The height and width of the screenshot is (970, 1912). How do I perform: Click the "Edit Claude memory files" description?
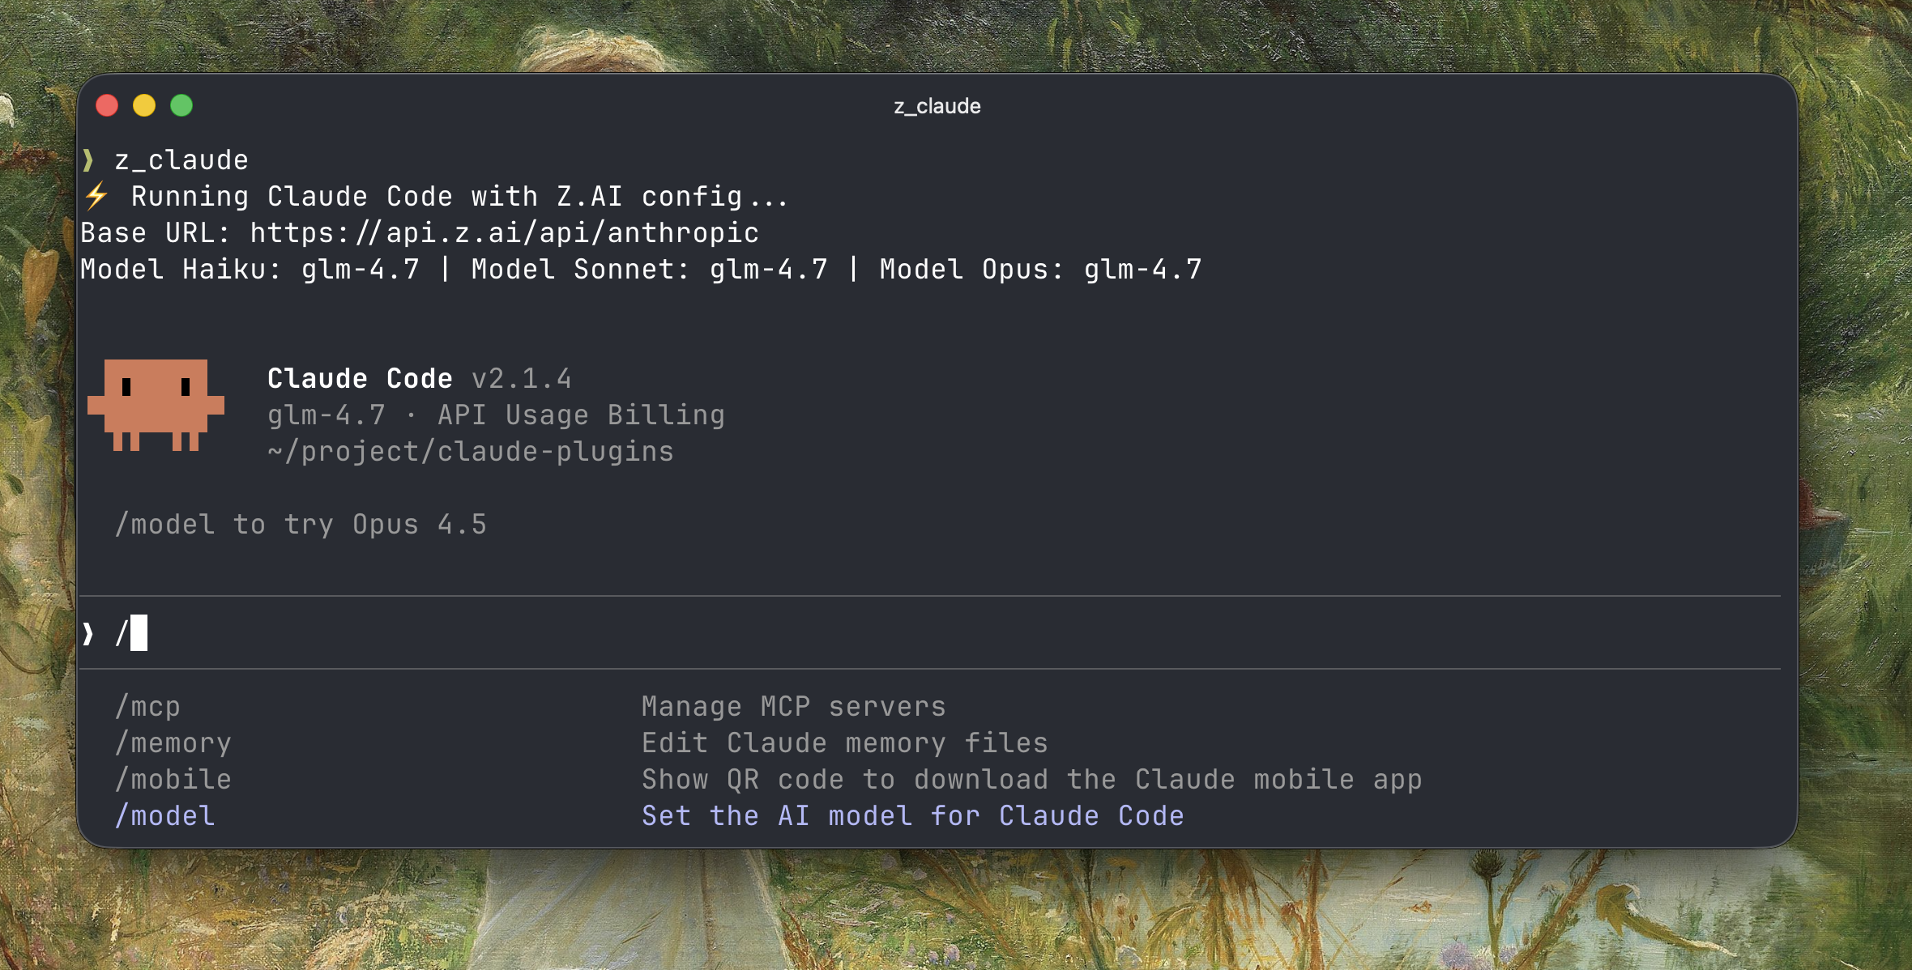[x=844, y=743]
